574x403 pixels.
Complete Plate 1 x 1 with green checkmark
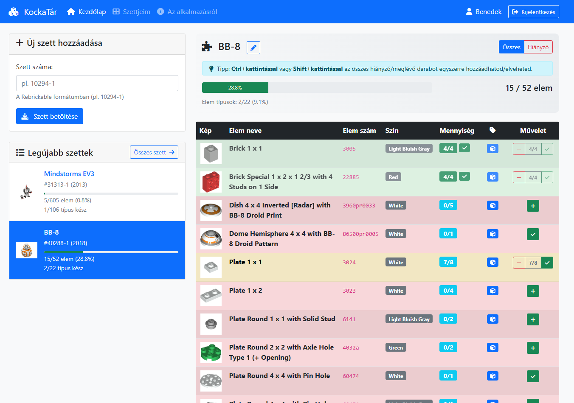pyautogui.click(x=547, y=263)
